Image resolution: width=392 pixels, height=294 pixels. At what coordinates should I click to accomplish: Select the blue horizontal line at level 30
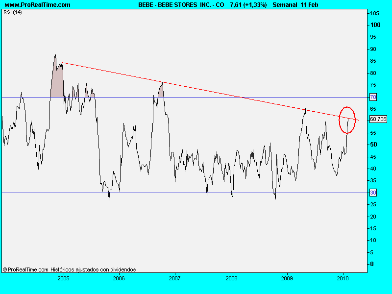pos(185,193)
